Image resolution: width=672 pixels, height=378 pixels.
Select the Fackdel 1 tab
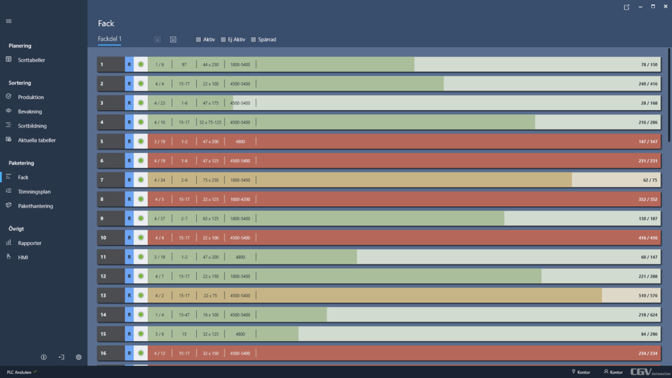point(110,39)
